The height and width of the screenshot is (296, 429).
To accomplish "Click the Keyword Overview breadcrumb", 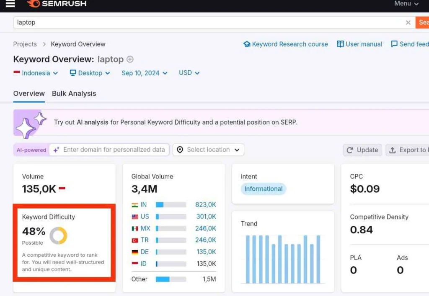I will click(x=78, y=44).
